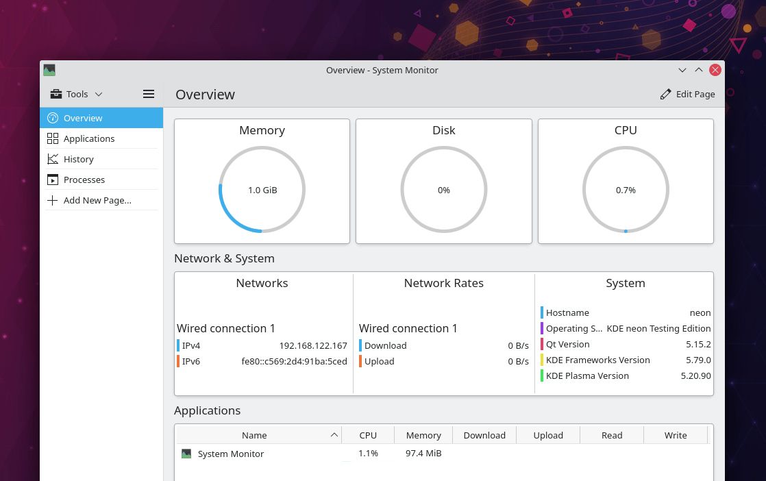The width and height of the screenshot is (766, 481).
Task: Click the System Monitor row icon
Action: point(186,454)
